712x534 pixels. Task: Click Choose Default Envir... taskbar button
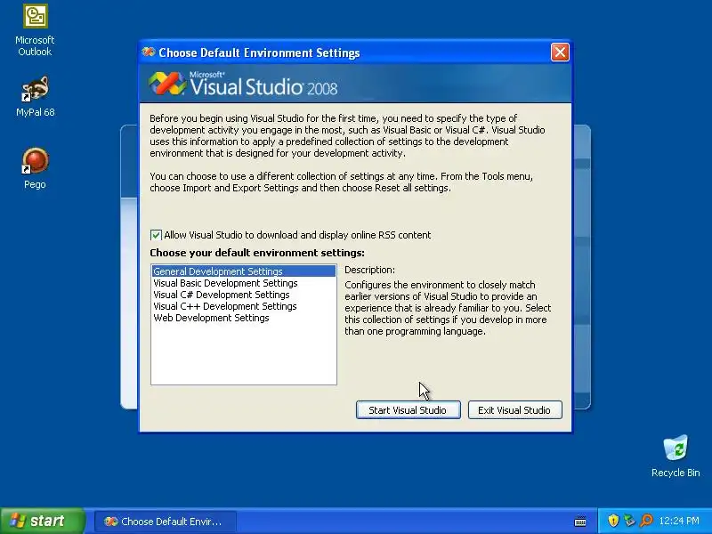coord(165,522)
